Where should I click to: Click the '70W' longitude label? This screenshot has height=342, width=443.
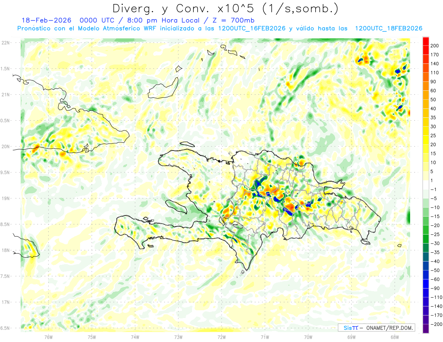[308, 337]
